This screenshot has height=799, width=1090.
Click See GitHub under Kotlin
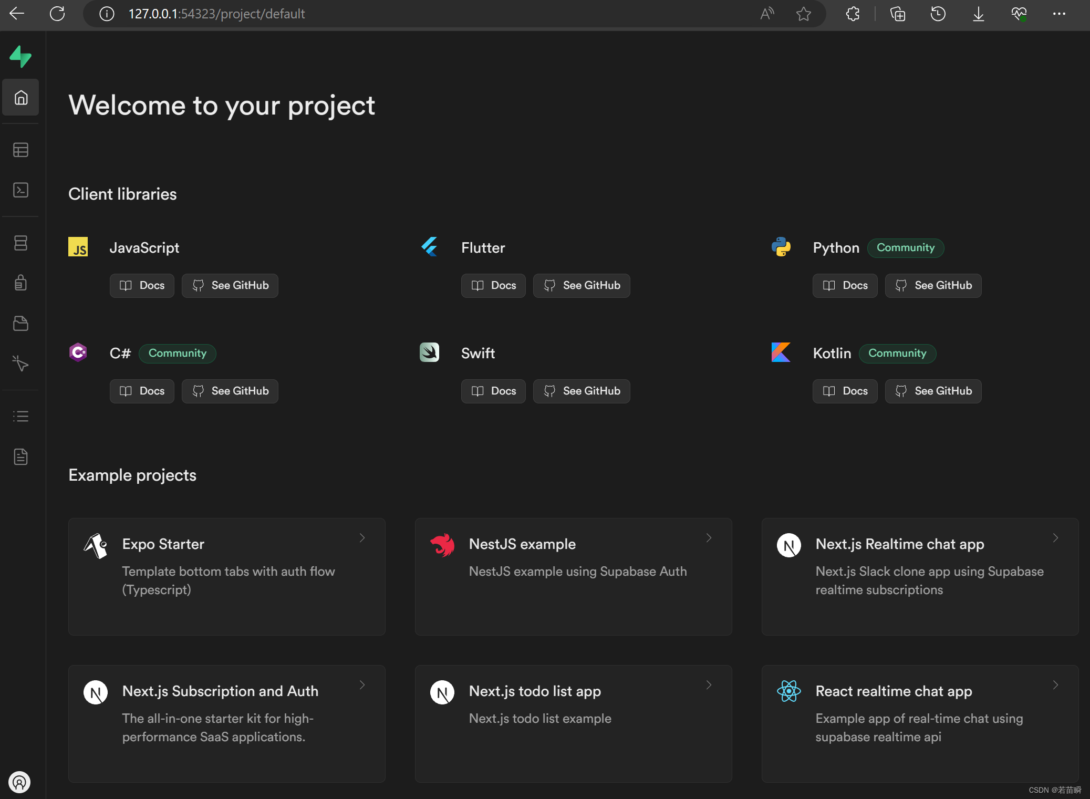pos(932,391)
